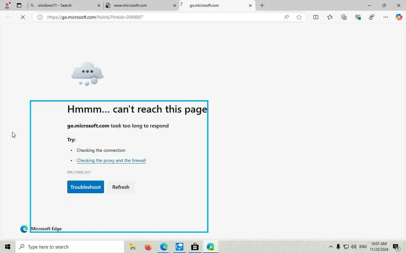
Task: Open Split screen view
Action: (316, 17)
